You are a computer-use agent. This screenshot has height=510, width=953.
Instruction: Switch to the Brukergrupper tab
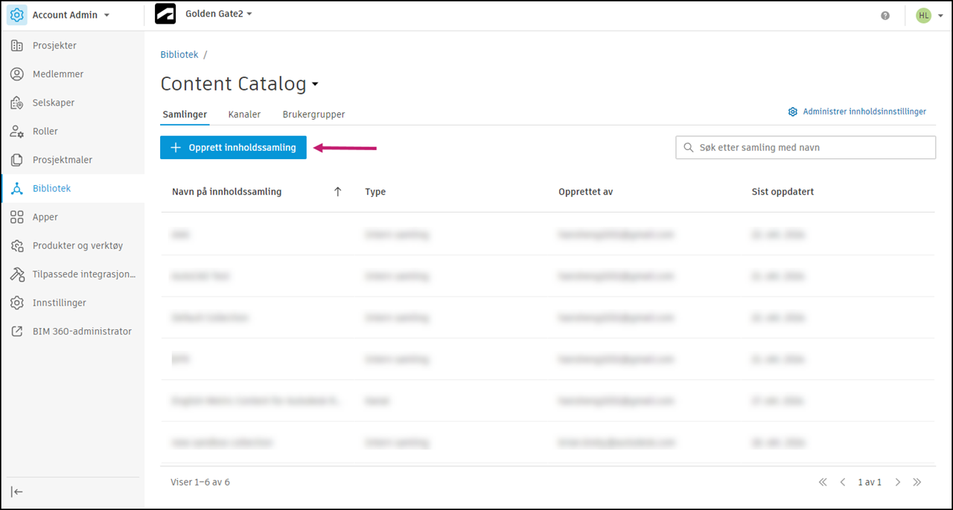[x=313, y=114]
